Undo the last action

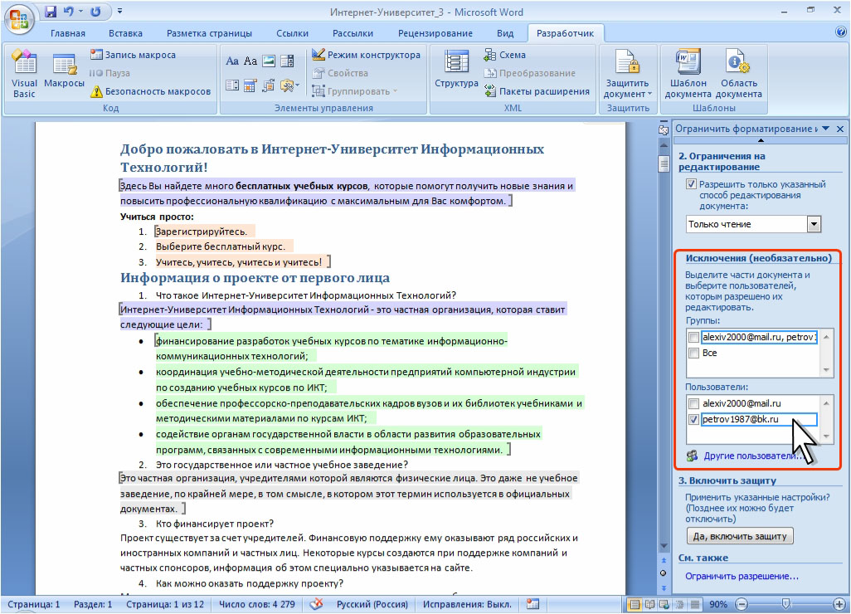[69, 12]
